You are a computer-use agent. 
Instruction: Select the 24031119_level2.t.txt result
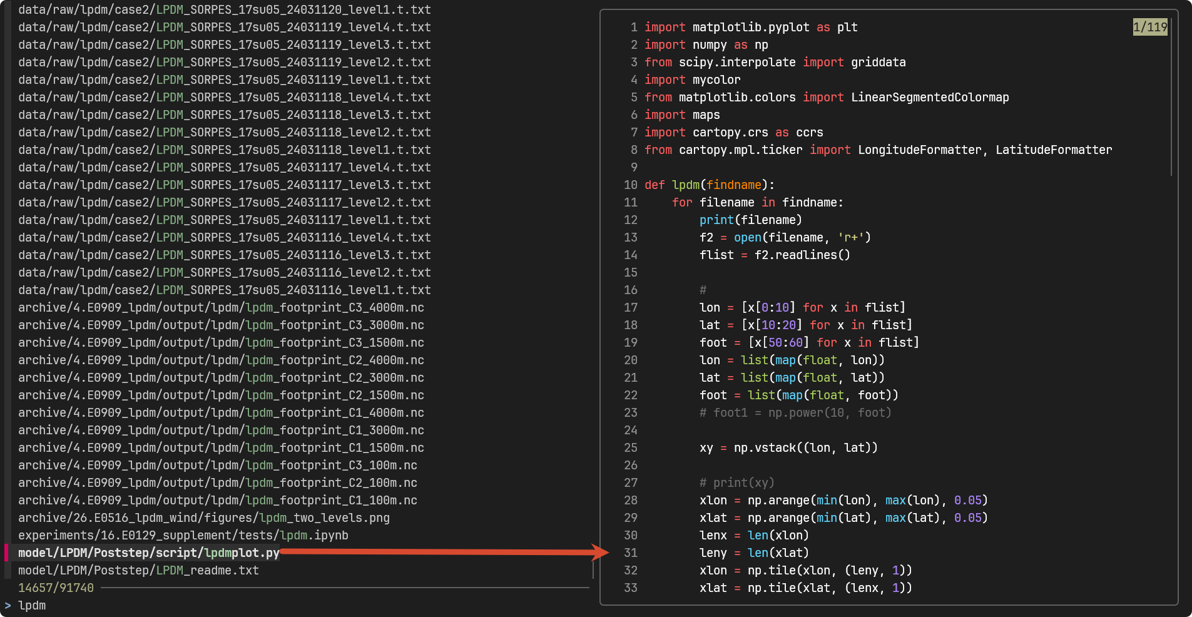tap(225, 62)
